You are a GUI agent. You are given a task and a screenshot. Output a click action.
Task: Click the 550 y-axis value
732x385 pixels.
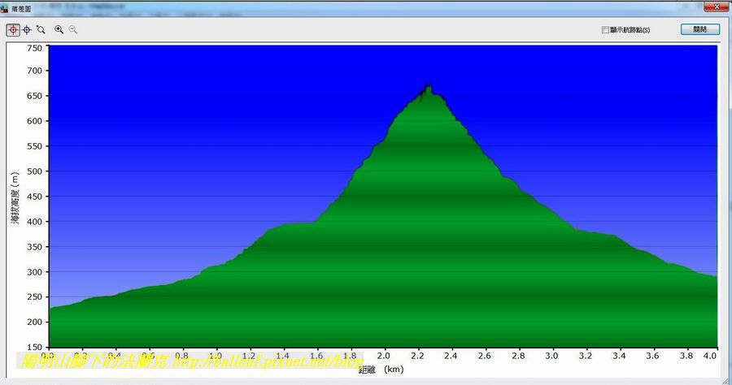[x=34, y=146]
